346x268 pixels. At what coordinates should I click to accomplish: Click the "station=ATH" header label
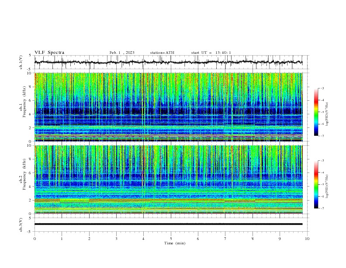click(162, 53)
